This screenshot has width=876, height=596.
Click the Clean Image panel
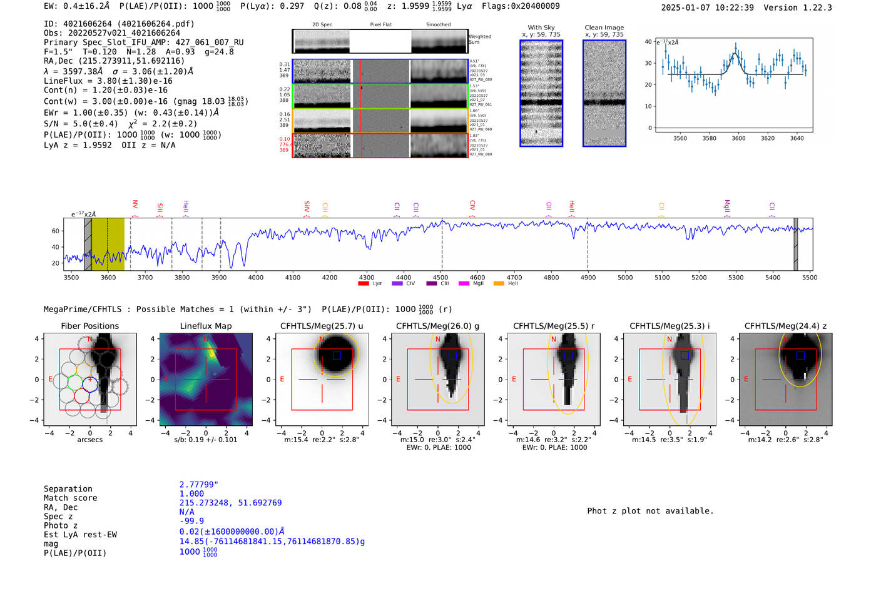tap(604, 93)
